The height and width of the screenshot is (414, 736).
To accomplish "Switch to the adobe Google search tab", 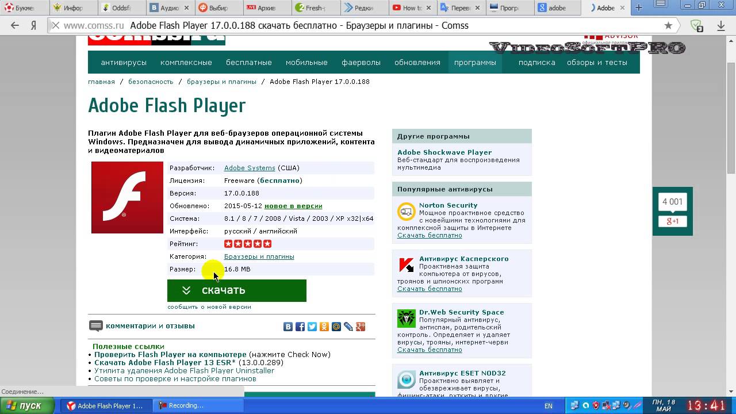I will tap(558, 8).
